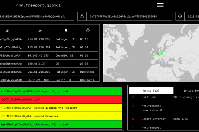Screen dimensions: 199x132
Task: Click the 01h:04:58 duration cell
Action: [x=87, y=72]
